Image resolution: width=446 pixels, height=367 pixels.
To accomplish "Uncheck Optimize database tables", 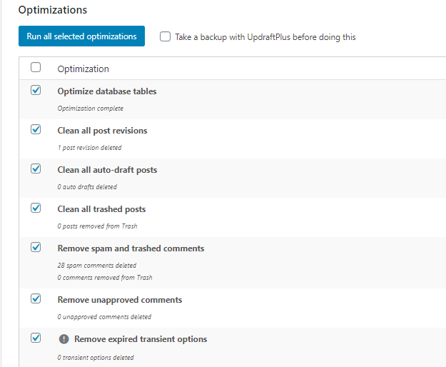I will (x=36, y=90).
